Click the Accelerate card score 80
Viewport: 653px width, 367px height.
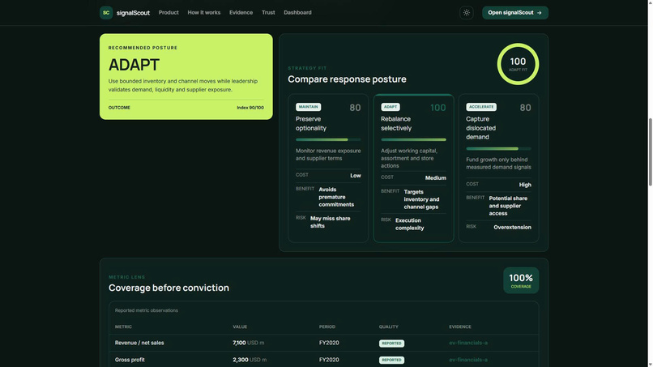pos(526,108)
